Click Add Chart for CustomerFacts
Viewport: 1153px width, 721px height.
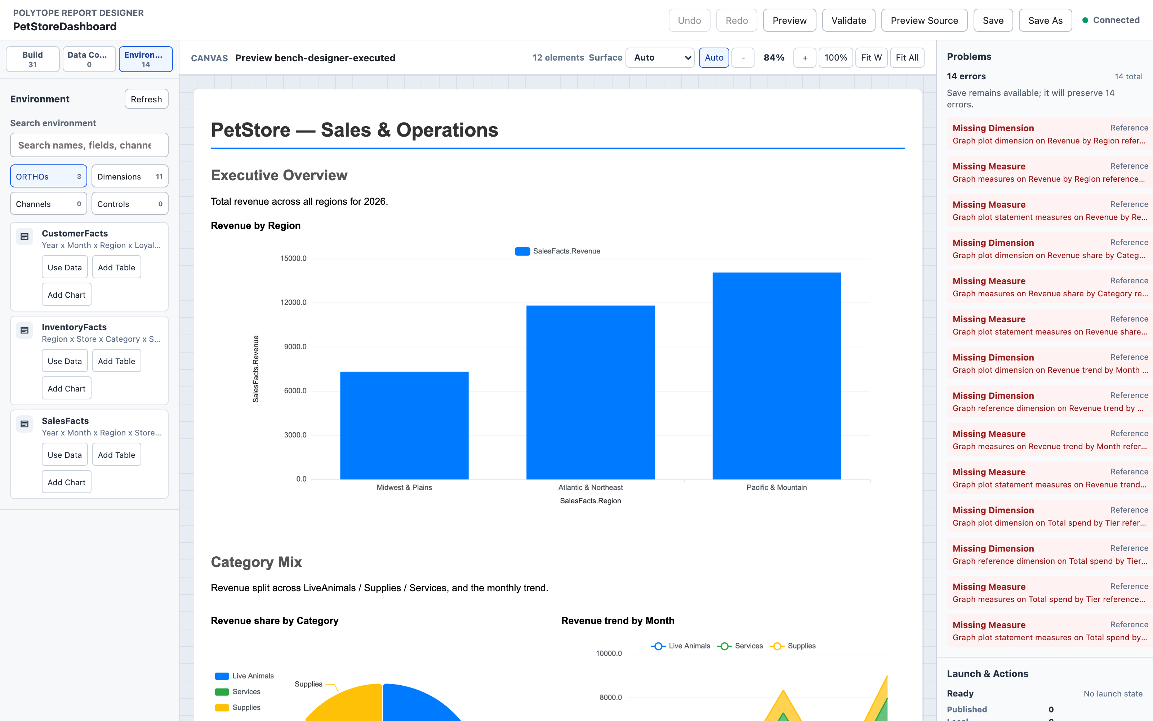[x=67, y=295]
